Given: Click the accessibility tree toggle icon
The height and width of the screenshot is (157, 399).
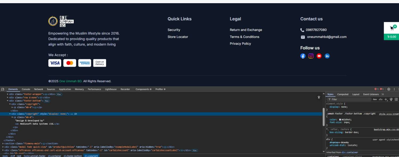Looking at the screenshot, I should pyautogui.click(x=319, y=97).
